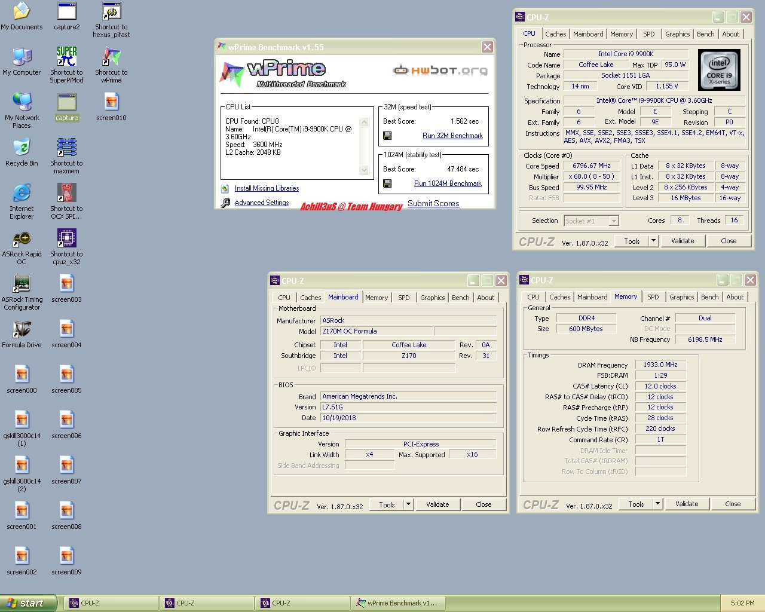
Task: Click the taskbar clock showing 5:02 PM
Action: tap(742, 603)
